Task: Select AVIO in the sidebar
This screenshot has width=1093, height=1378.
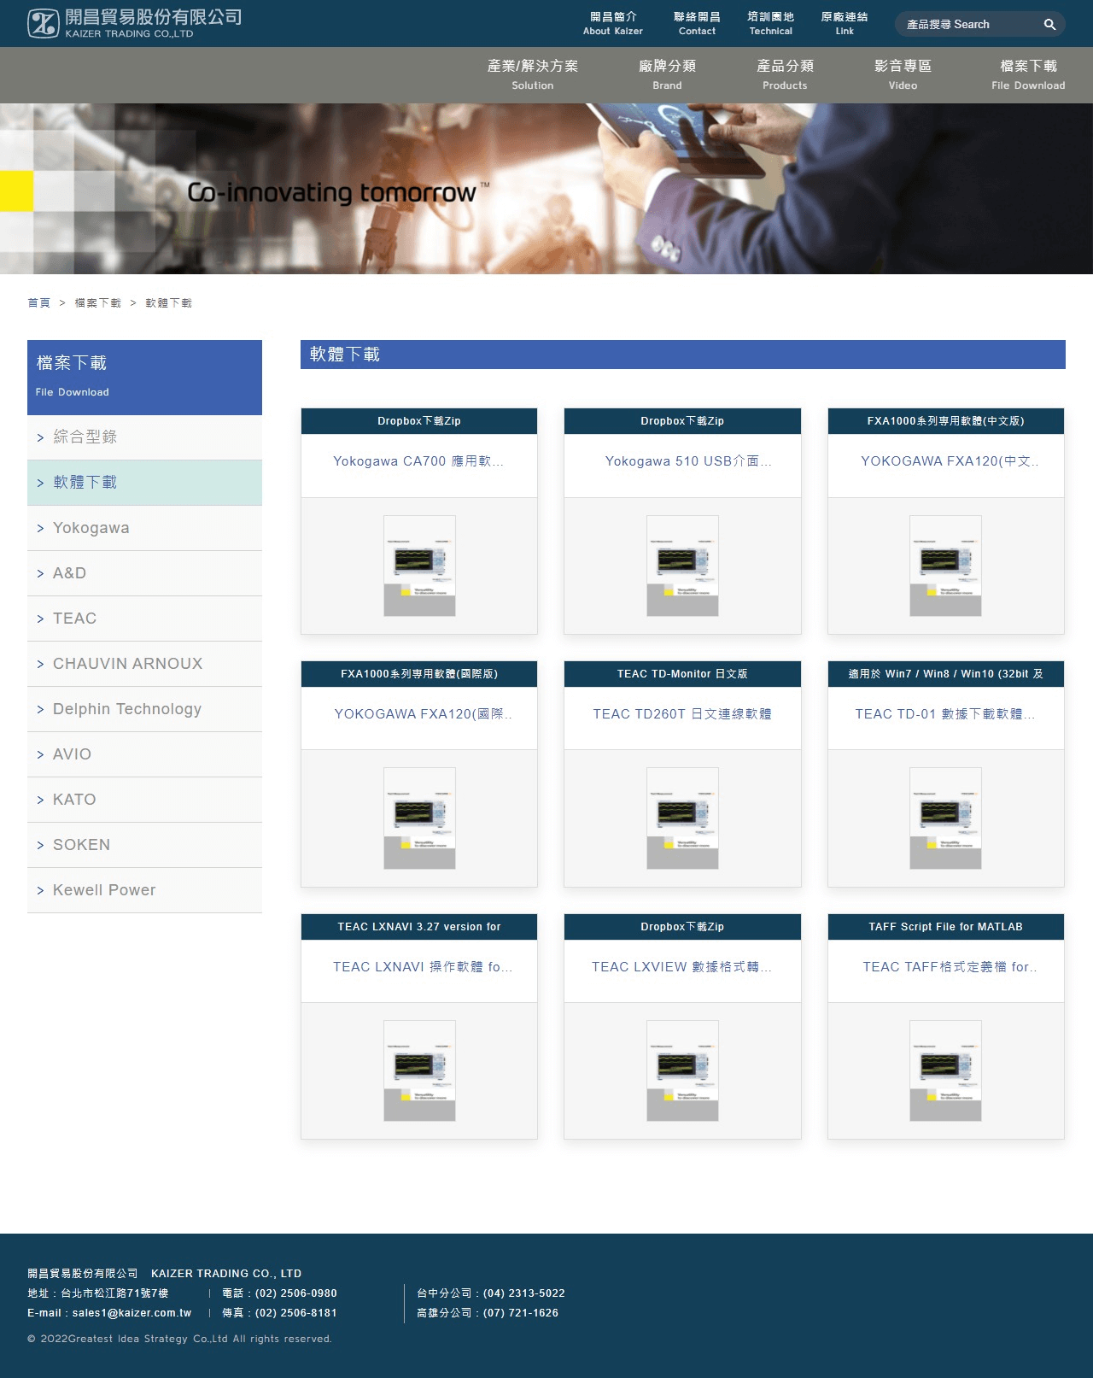Action: click(144, 754)
